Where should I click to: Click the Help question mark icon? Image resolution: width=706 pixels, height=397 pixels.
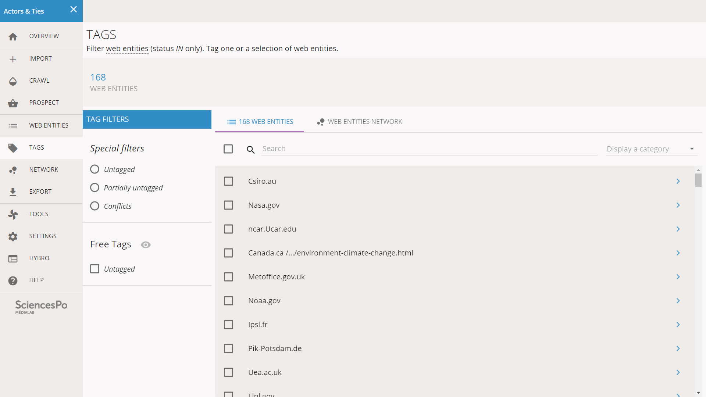(x=13, y=280)
